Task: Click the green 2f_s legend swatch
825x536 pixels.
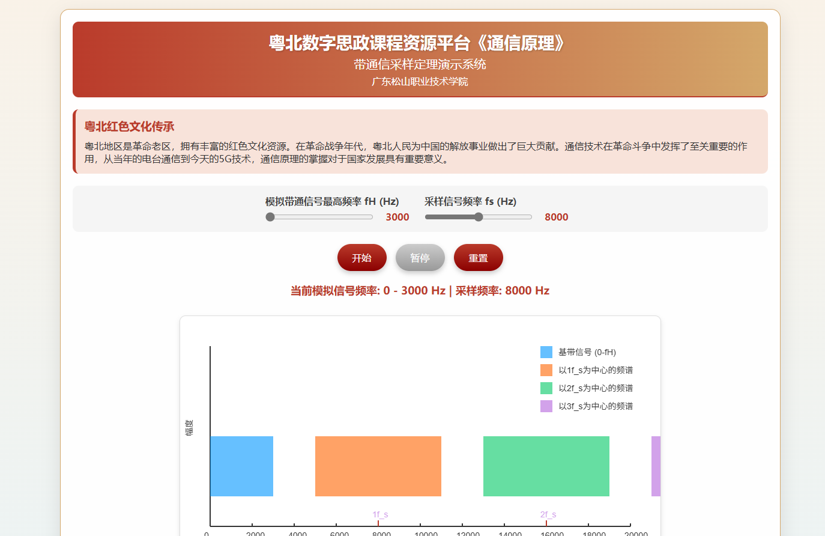Action: [546, 388]
